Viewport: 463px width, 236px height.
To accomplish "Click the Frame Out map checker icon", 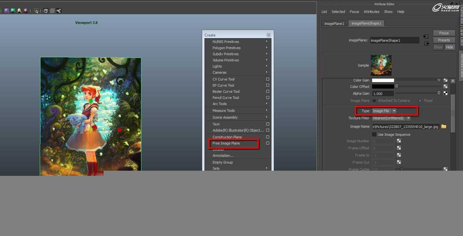I will pyautogui.click(x=399, y=162).
